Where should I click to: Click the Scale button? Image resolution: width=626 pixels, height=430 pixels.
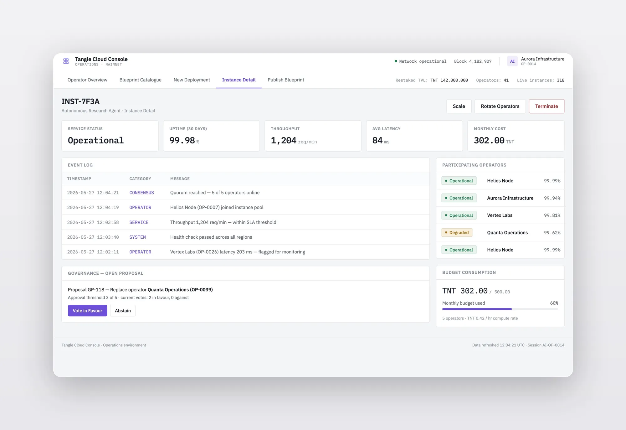[459, 106]
